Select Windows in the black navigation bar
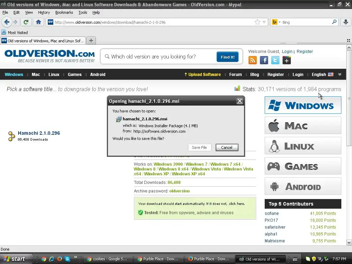 14,74
